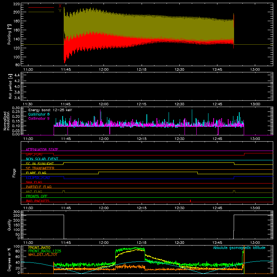
Task: Click the GAP_FLAG rising step near 12:56
Action: tap(244, 154)
